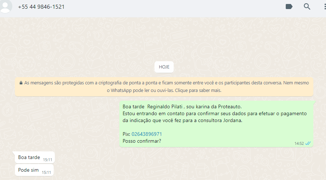Click the 15:11 timestamp beside "Boa tarde"
The width and height of the screenshot is (326, 180).
[48, 160]
